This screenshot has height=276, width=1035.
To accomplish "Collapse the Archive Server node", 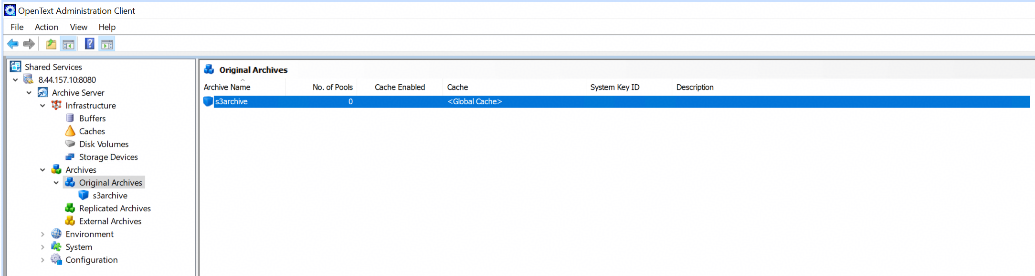I will [29, 92].
